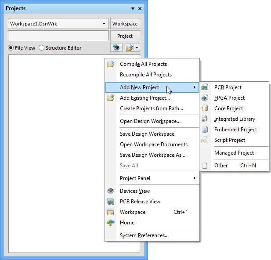Select PCB Project in submenu
Image resolution: width=271 pixels, height=260 pixels.
(234, 87)
